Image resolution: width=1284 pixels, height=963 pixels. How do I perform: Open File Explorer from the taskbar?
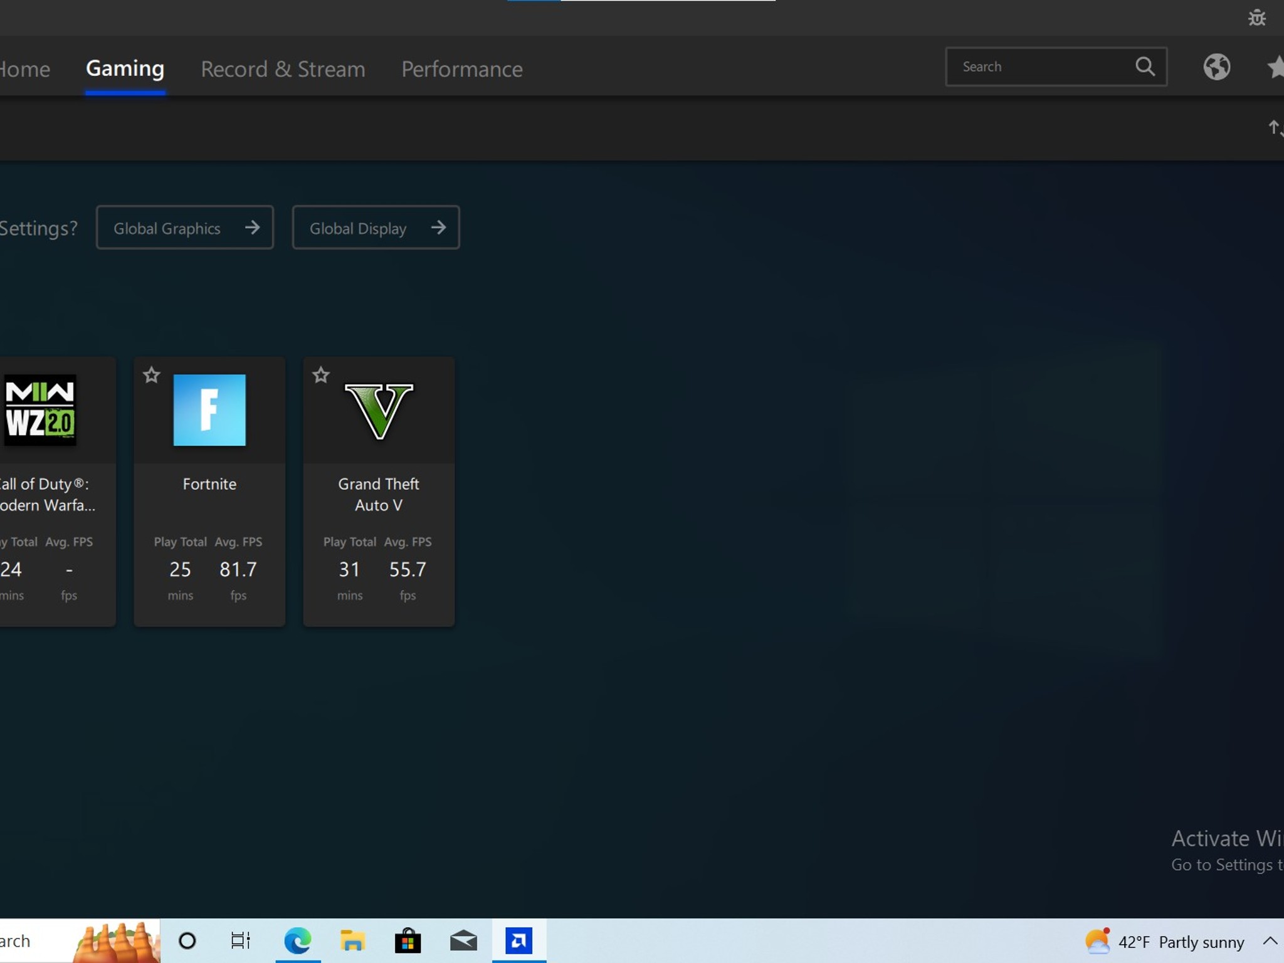coord(352,940)
